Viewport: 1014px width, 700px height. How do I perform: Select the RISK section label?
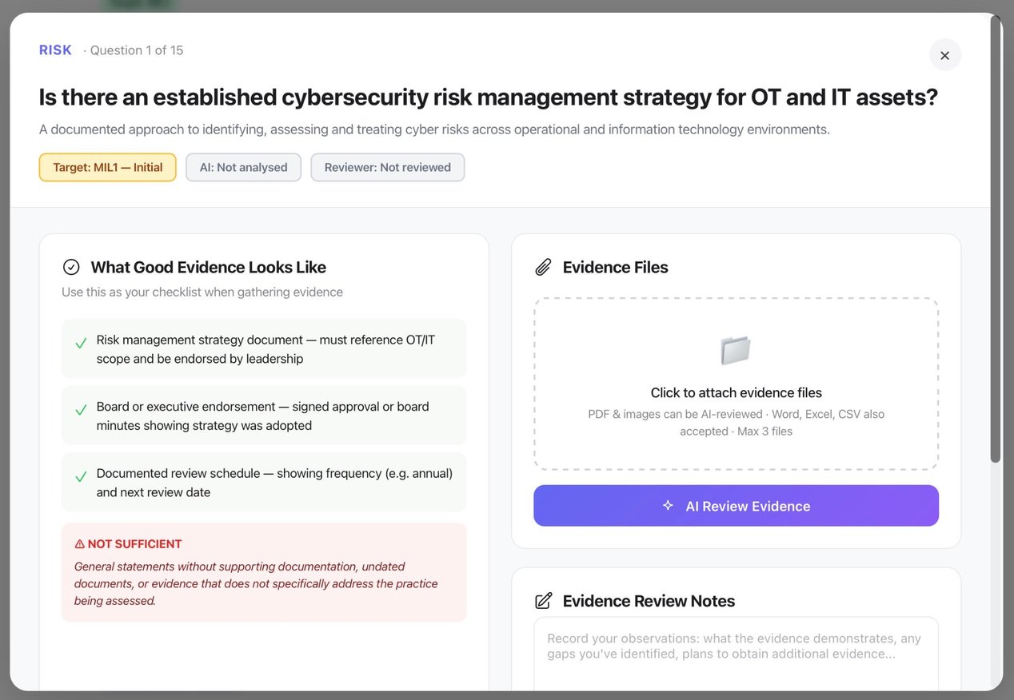coord(54,50)
